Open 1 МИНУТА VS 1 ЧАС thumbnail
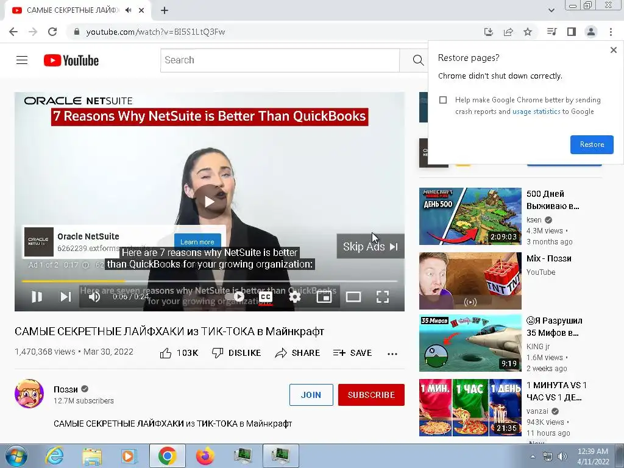The width and height of the screenshot is (624, 468). coord(470,408)
